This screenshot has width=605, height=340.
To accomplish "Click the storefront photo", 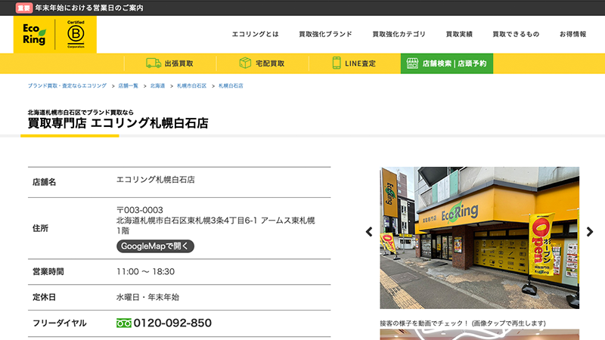I will 479,237.
